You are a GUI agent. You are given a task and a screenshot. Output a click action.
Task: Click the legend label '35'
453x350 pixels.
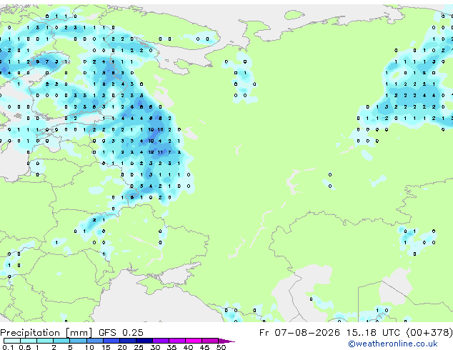coord(171,347)
